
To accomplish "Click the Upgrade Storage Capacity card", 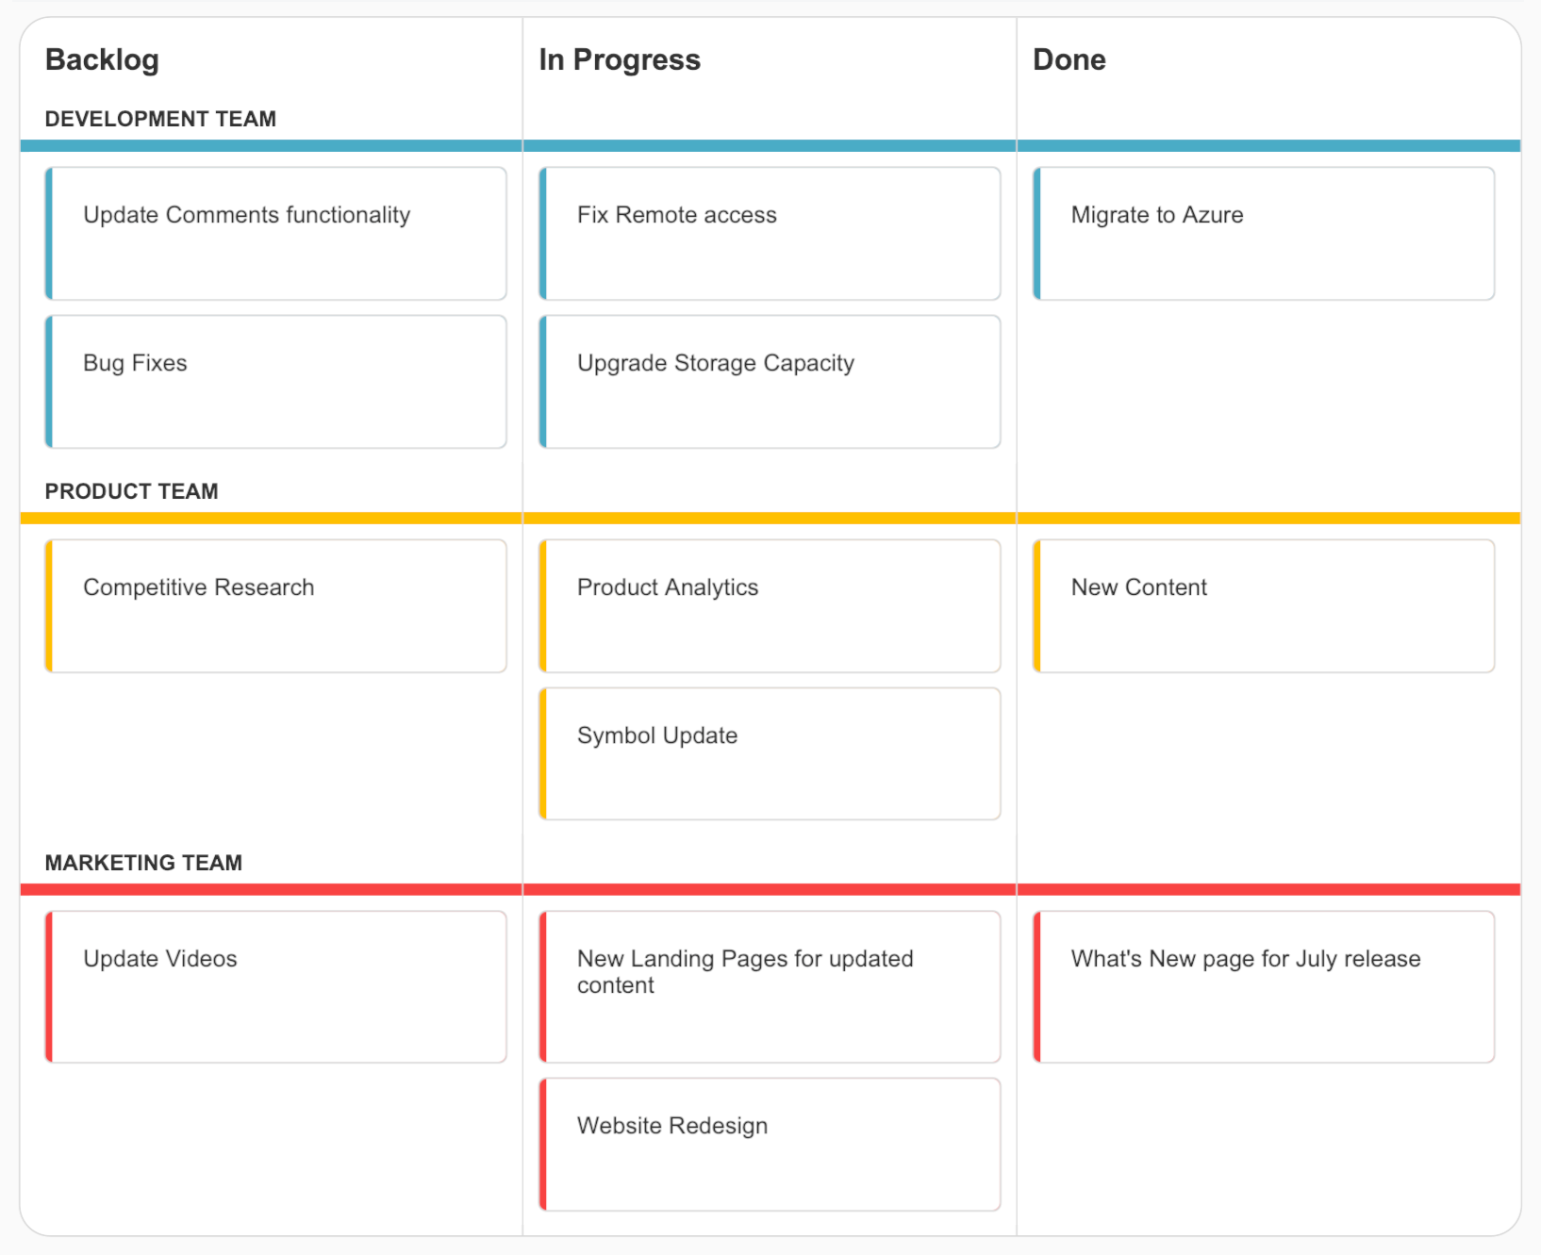I will tap(770, 381).
